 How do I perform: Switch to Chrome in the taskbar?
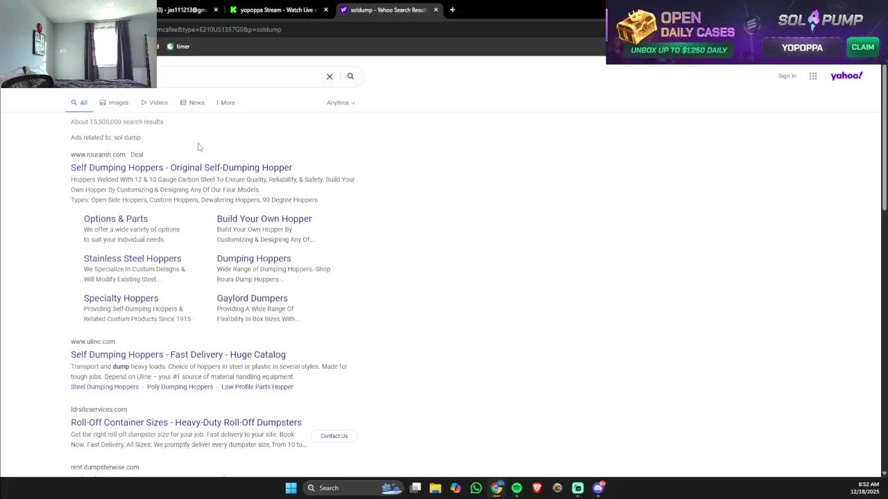pos(497,488)
